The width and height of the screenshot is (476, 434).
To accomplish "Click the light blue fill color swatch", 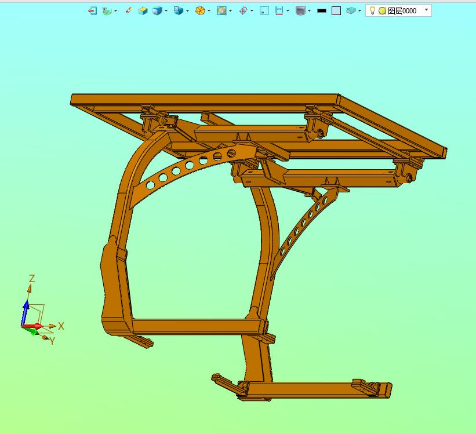I will pyautogui.click(x=336, y=11).
